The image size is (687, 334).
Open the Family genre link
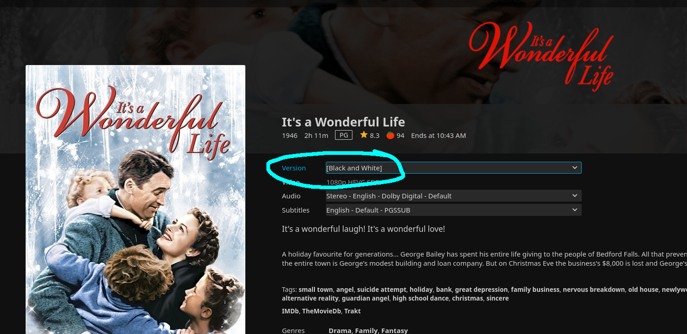point(366,330)
